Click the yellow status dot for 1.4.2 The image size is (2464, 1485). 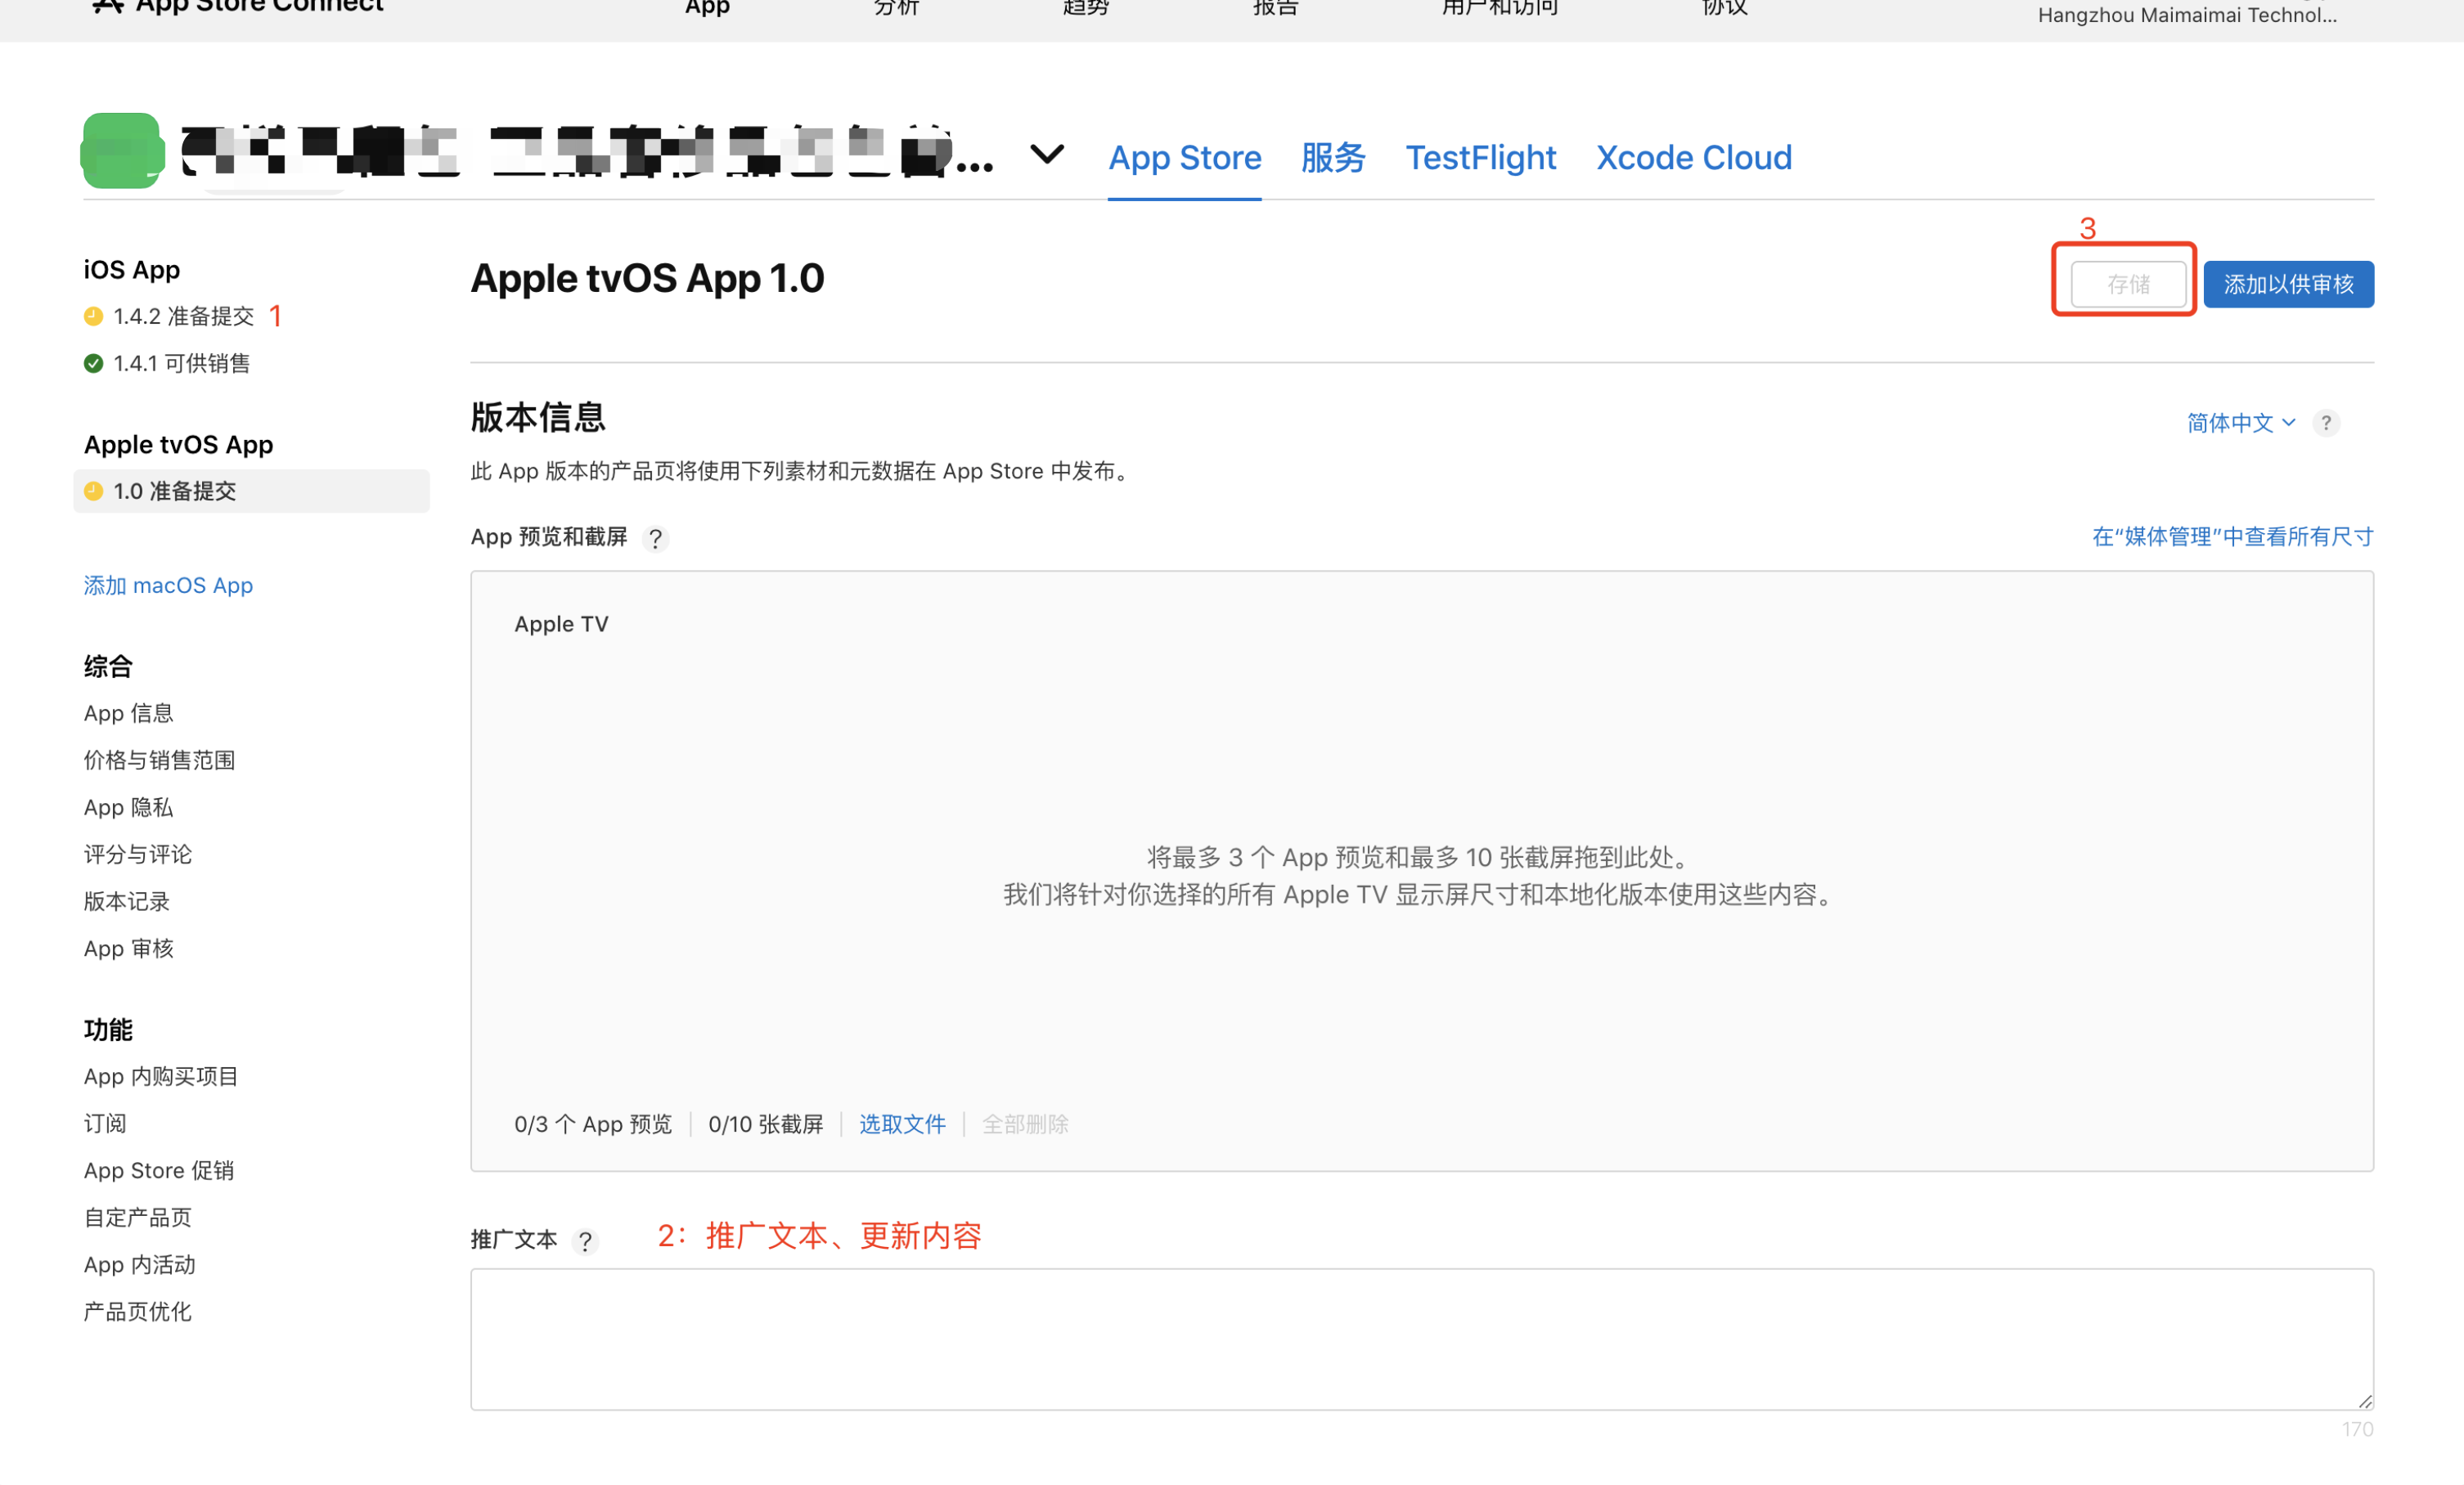[x=93, y=316]
